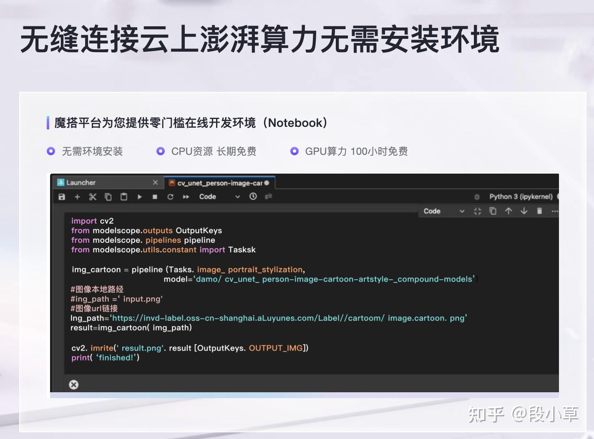Click the "#ing_path =' input.png'" line

(x=116, y=299)
